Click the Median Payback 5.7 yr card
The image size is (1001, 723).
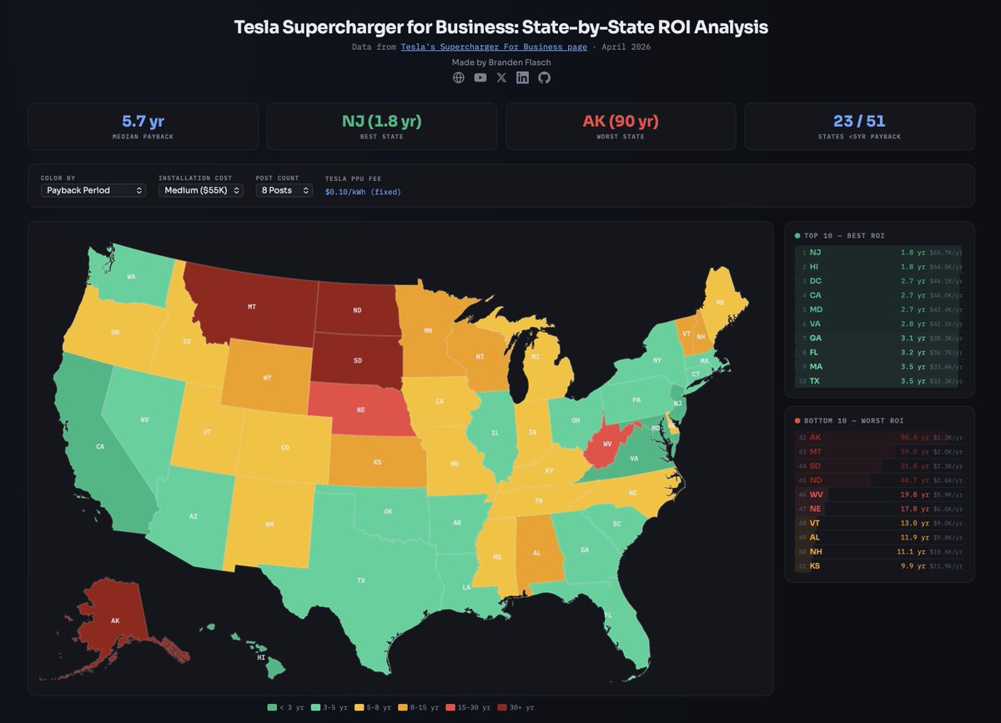point(143,126)
